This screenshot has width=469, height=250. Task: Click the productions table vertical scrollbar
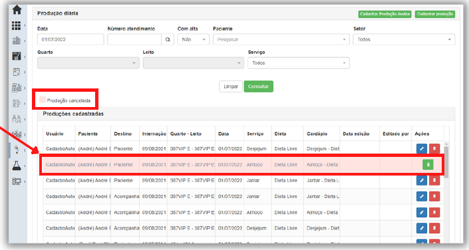(446, 162)
